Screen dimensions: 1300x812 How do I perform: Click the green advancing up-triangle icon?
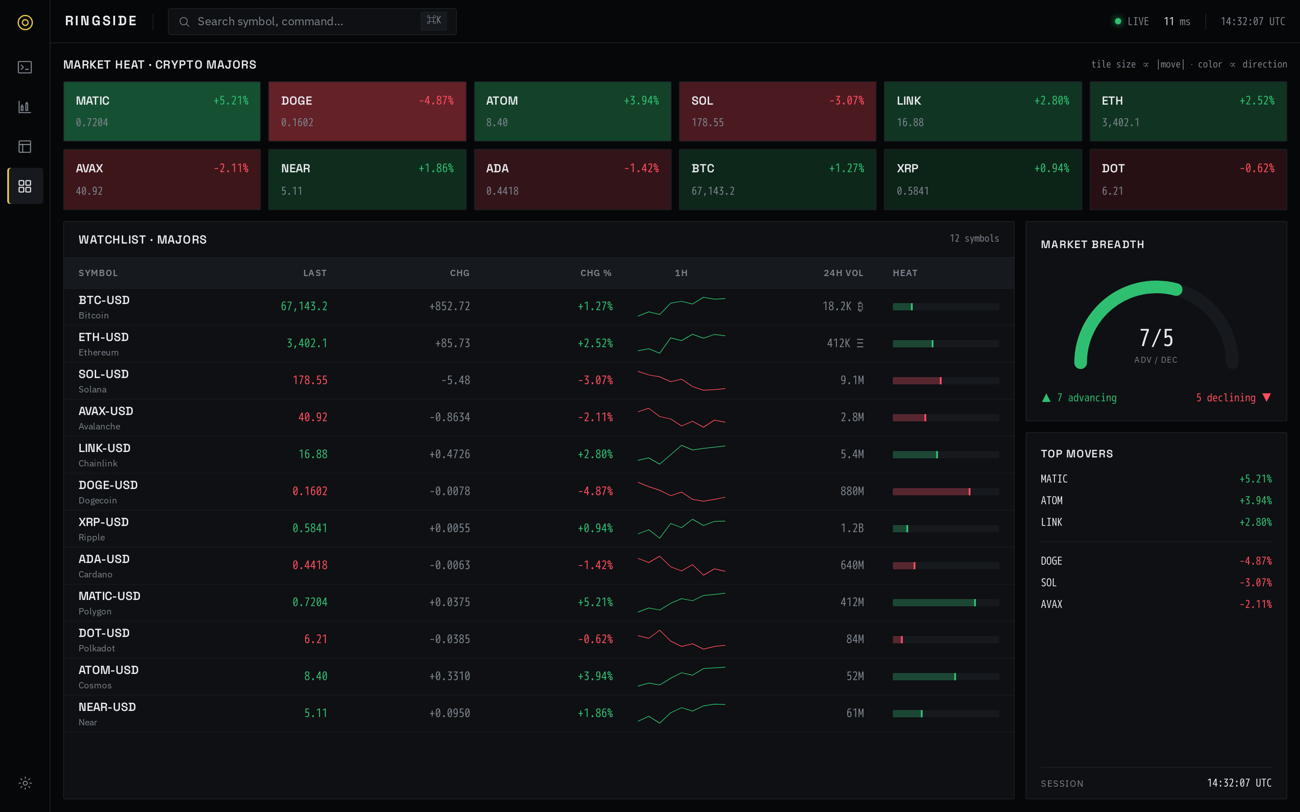tap(1046, 398)
